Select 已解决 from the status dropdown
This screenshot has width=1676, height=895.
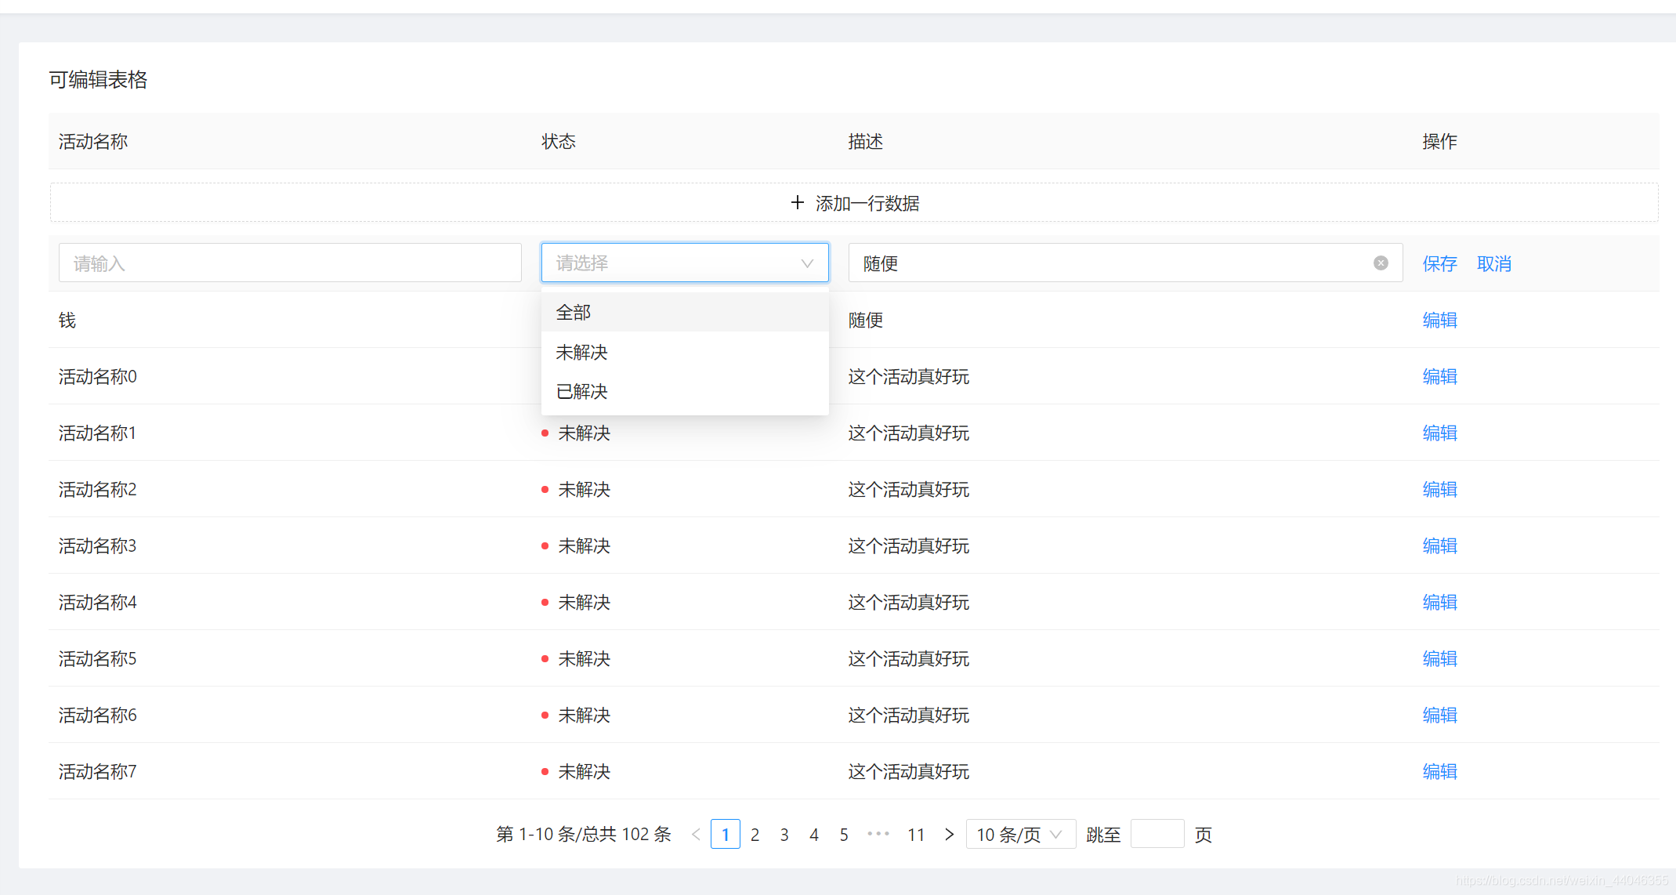click(x=581, y=391)
